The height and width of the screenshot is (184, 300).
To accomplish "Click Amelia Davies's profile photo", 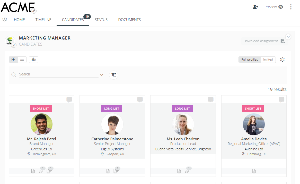I will 254,124.
